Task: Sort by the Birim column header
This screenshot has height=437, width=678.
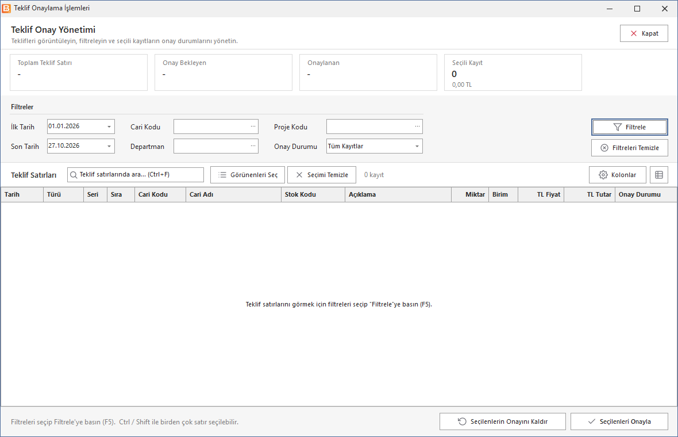Action: tap(503, 195)
